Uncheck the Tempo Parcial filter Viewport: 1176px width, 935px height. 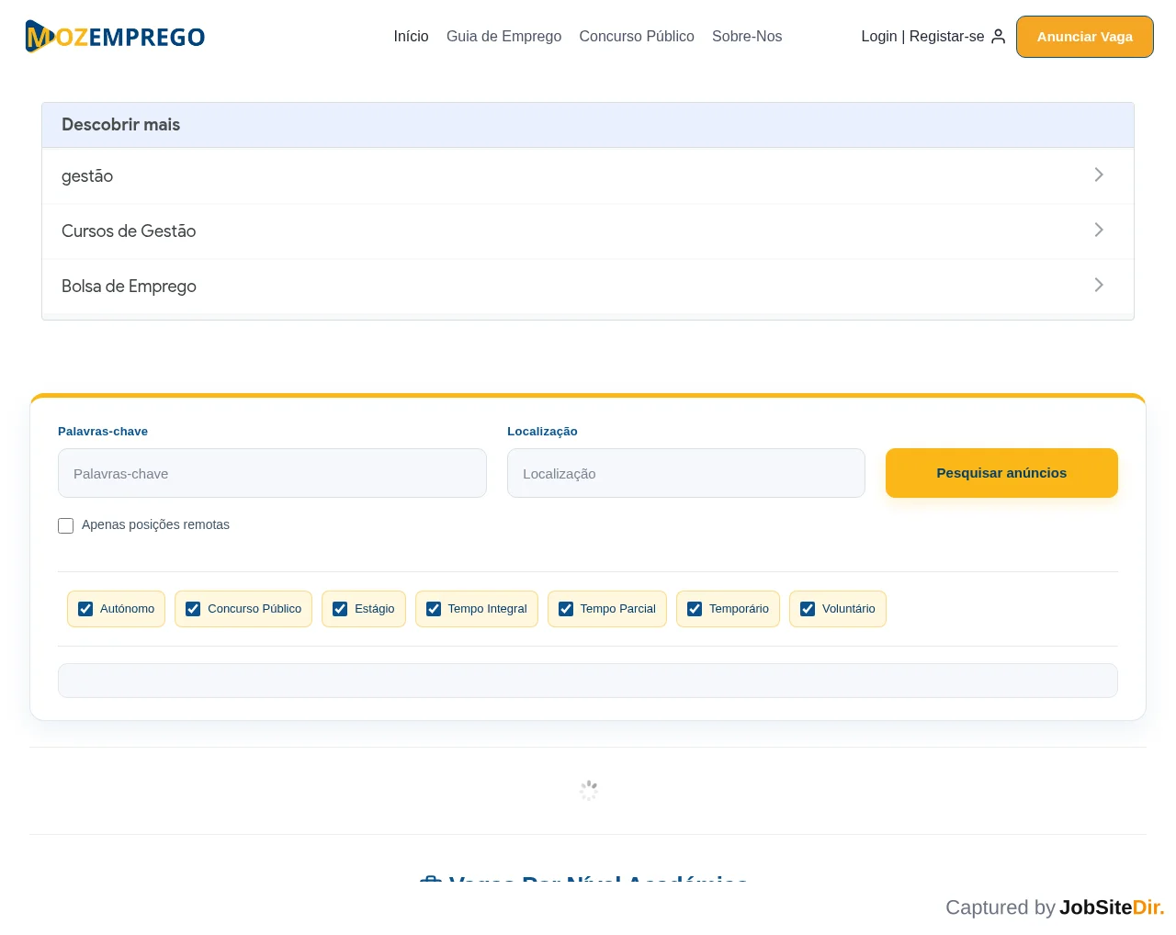coord(566,609)
